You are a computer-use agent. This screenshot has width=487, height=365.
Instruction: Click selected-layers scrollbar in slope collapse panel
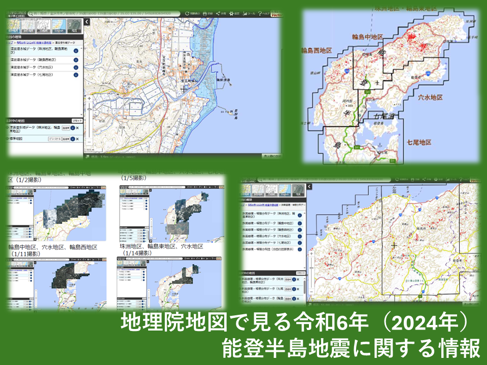pyautogui.click(x=304, y=287)
